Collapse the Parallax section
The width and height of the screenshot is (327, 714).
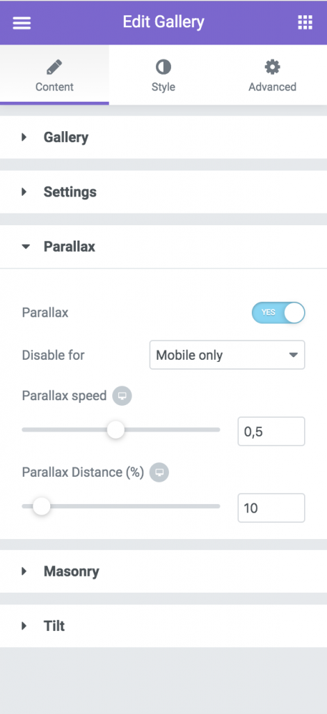pyautogui.click(x=163, y=246)
